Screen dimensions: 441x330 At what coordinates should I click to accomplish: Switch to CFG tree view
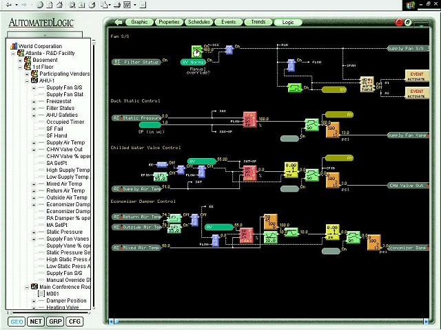point(74,321)
